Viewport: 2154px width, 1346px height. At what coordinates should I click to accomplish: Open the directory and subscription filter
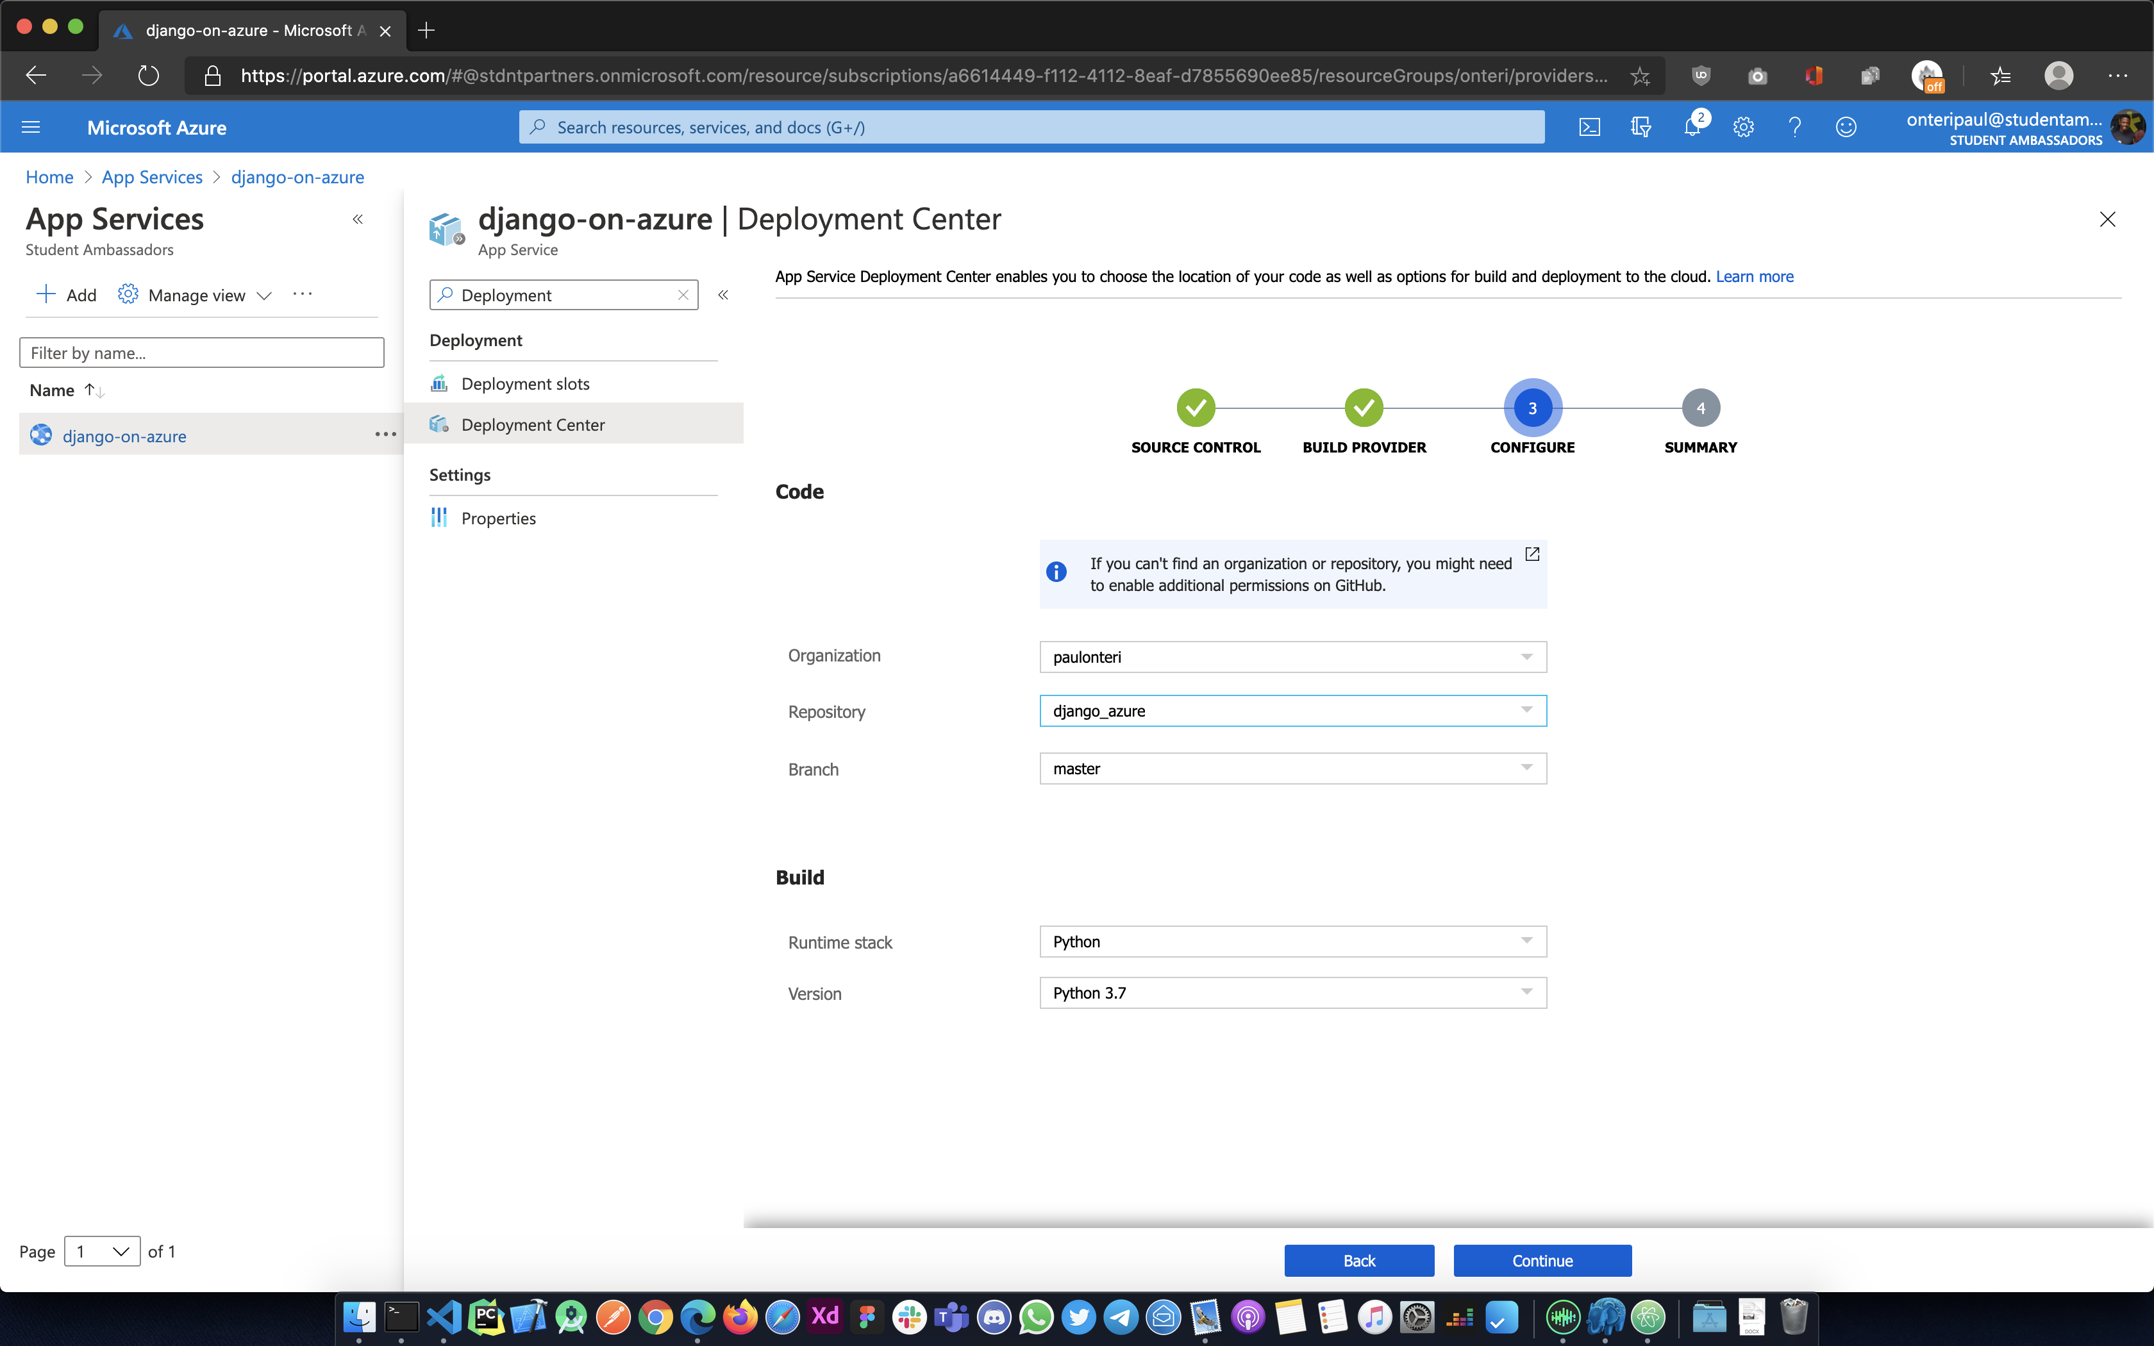tap(1641, 126)
